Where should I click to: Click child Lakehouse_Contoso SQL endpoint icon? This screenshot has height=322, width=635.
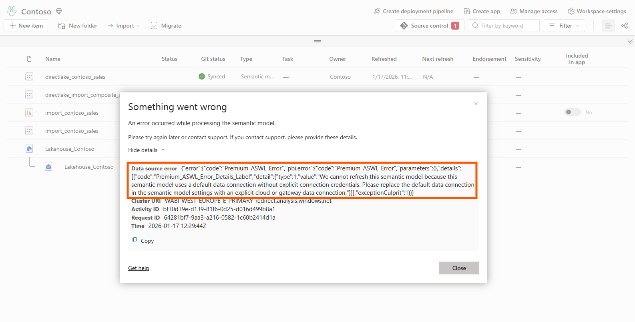(48, 166)
